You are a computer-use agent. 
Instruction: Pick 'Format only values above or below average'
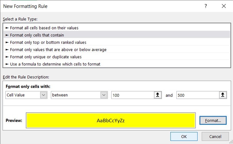(x=58, y=50)
